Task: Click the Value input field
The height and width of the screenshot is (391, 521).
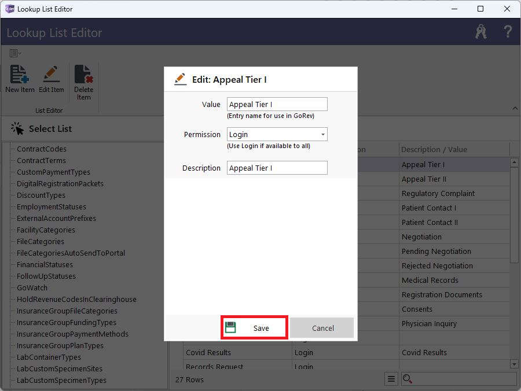Action: tap(277, 104)
